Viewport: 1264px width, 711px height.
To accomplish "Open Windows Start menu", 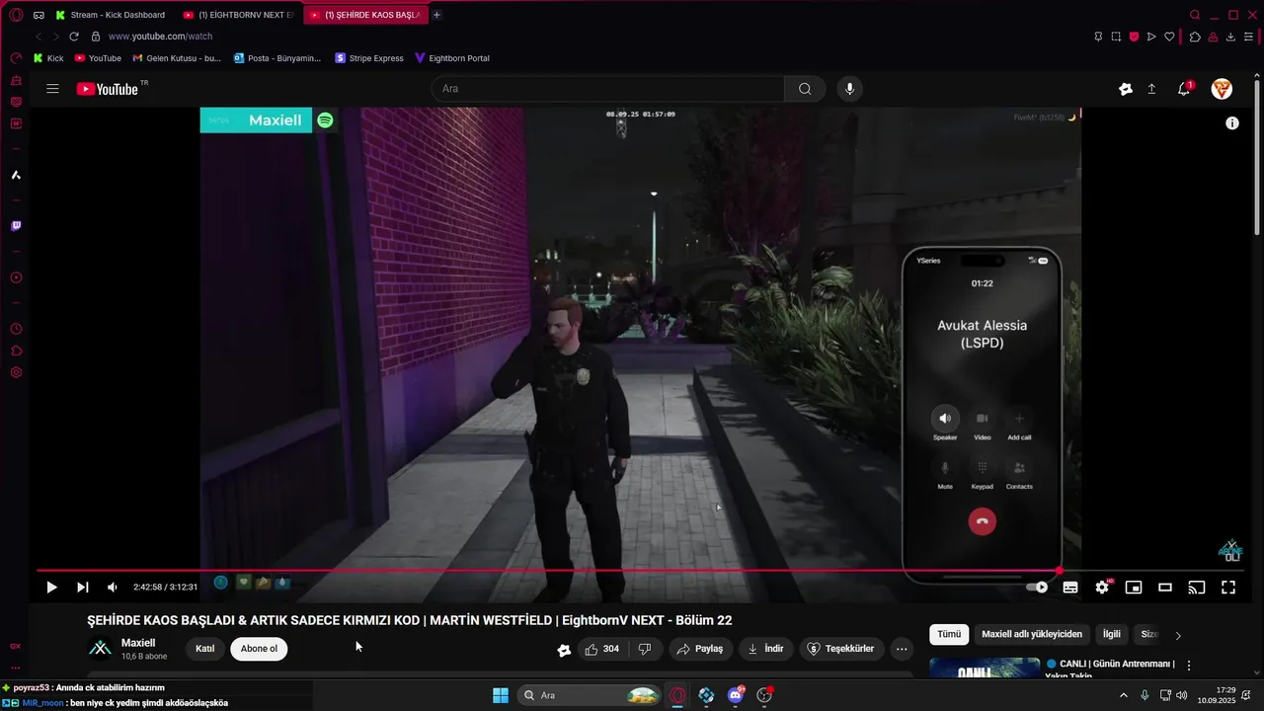I will 501,695.
